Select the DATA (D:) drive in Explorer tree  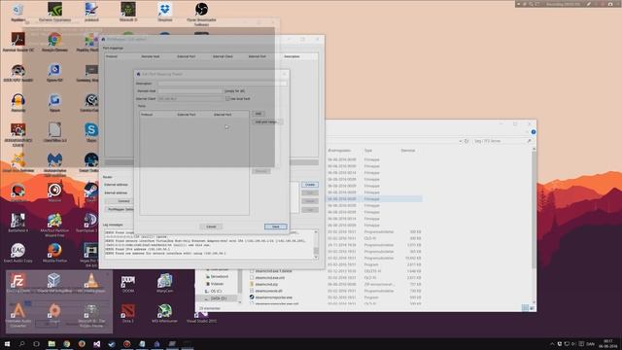pos(219,298)
